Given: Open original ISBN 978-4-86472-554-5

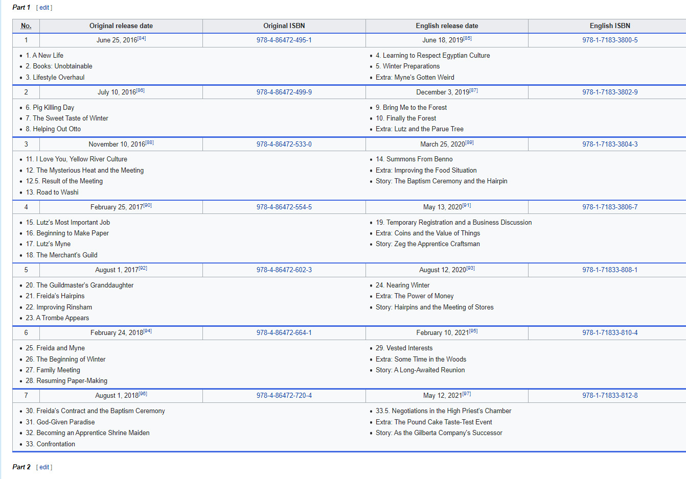Looking at the screenshot, I should [284, 207].
